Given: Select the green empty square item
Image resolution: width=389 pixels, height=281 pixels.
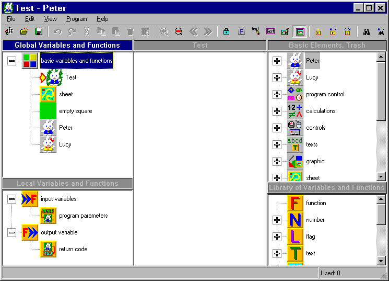Looking at the screenshot, I should coord(48,111).
